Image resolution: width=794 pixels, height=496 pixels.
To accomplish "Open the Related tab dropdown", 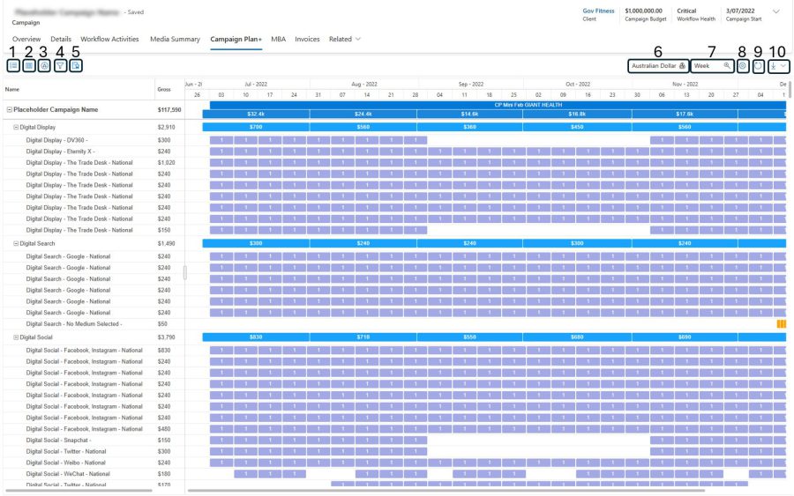I will pos(345,40).
